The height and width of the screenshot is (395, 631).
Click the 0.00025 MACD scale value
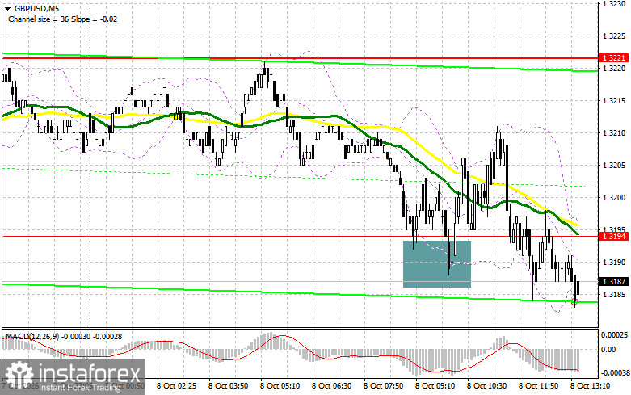pyautogui.click(x=614, y=334)
